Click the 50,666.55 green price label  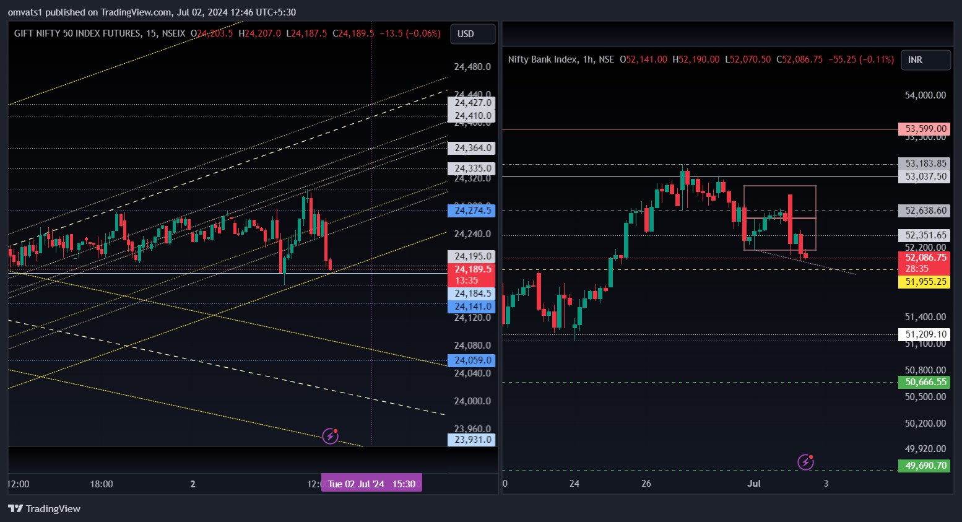click(925, 382)
